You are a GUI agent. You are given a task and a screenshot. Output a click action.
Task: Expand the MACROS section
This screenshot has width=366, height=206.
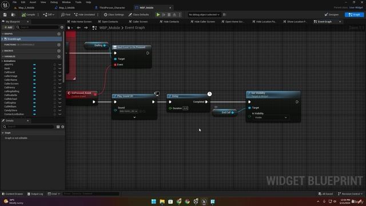(2, 51)
